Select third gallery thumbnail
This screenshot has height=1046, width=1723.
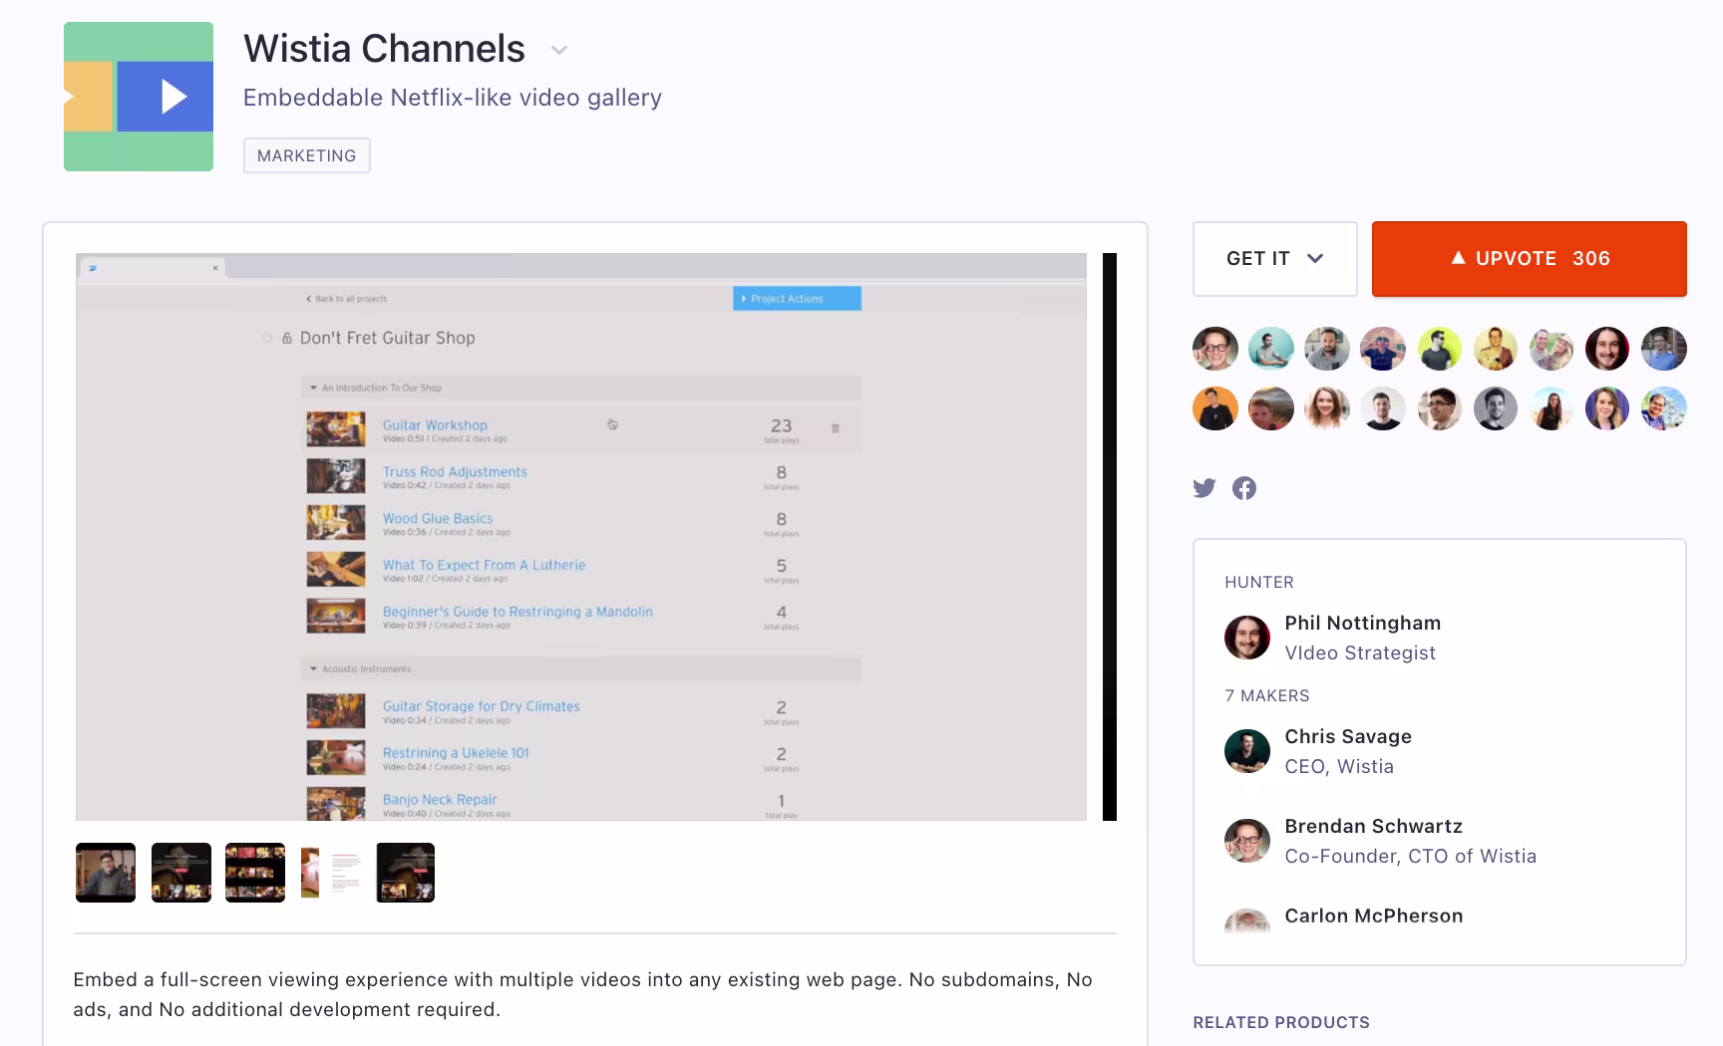pyautogui.click(x=255, y=873)
